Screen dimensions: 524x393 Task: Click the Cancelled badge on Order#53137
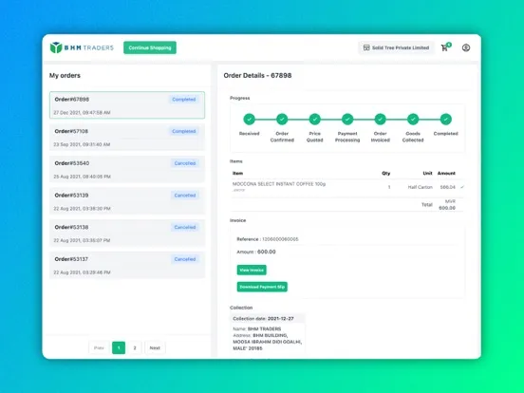coord(185,259)
